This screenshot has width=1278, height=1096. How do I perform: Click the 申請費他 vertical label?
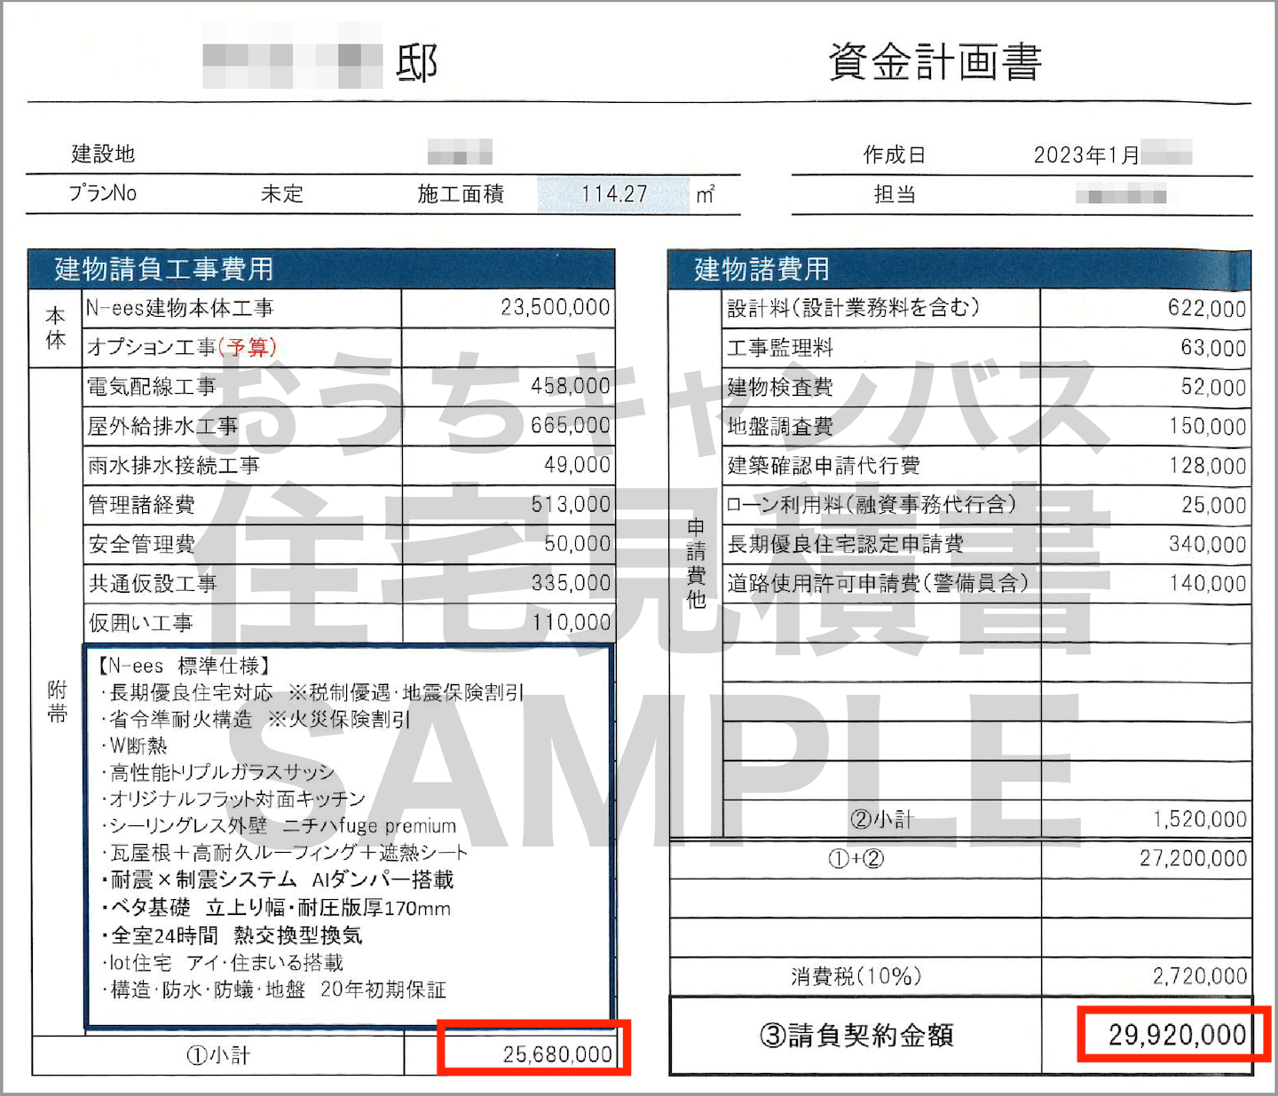coord(697,564)
